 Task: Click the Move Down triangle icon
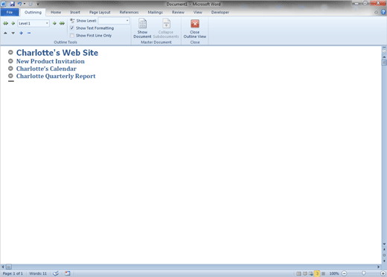click(13, 33)
